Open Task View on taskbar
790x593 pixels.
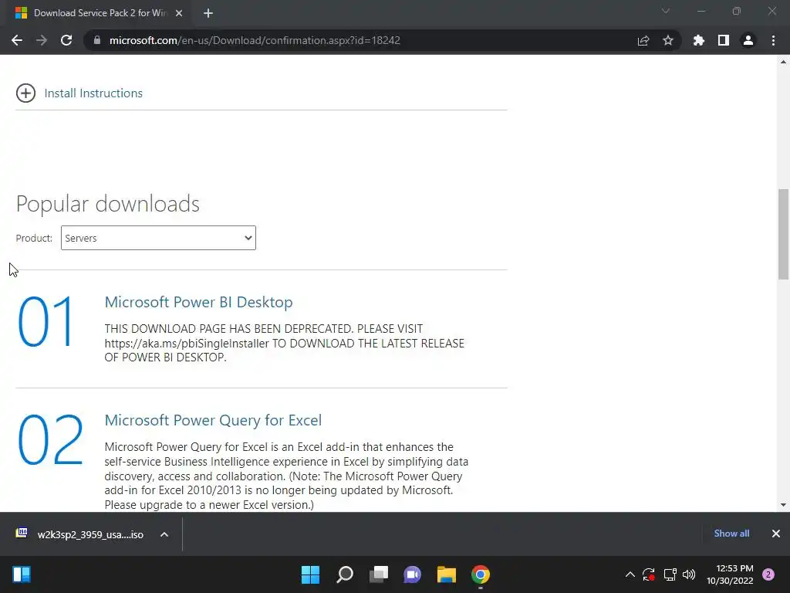tap(379, 574)
